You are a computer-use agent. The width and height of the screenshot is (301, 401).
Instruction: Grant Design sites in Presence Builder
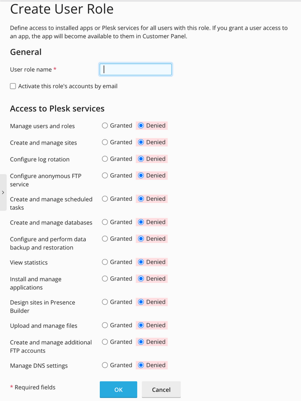(105, 302)
